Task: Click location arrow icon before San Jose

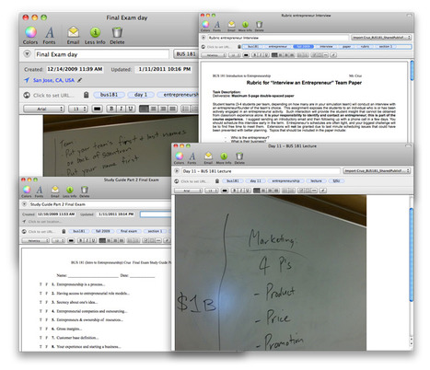Action: pyautogui.click(x=27, y=80)
